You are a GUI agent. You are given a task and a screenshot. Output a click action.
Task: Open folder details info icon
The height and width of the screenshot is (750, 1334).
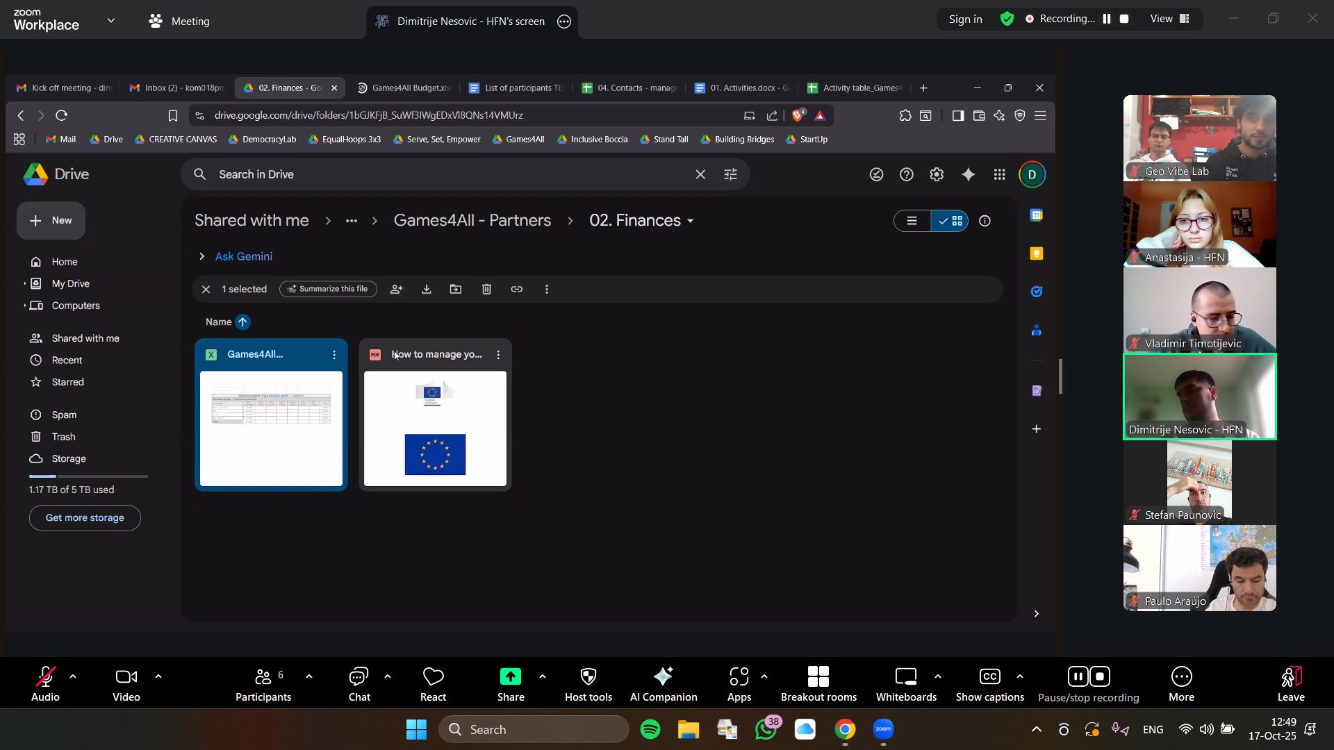985,221
